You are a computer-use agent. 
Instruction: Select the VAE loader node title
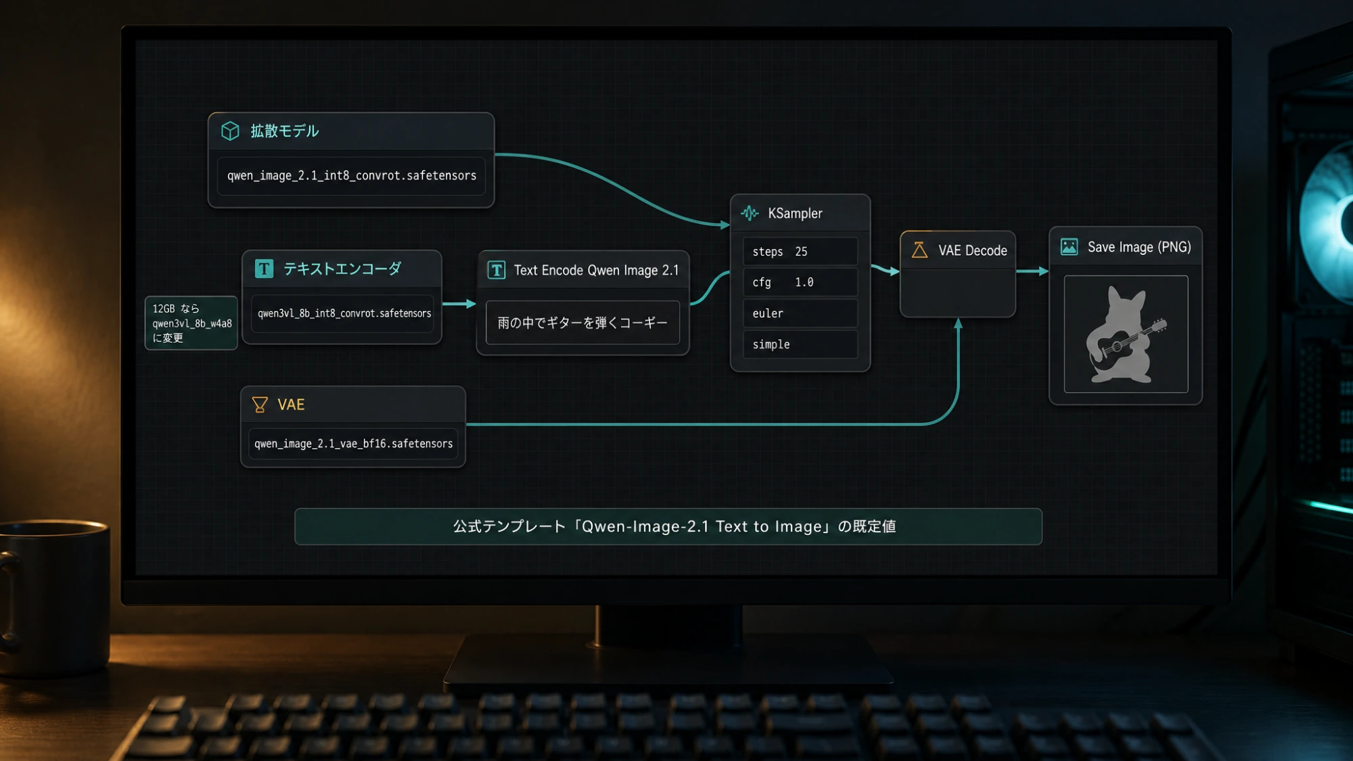(291, 405)
